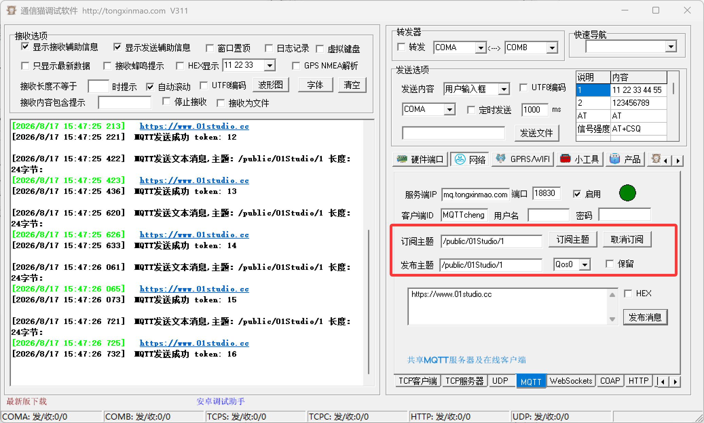Enable 定时发送 checkbox

click(471, 110)
